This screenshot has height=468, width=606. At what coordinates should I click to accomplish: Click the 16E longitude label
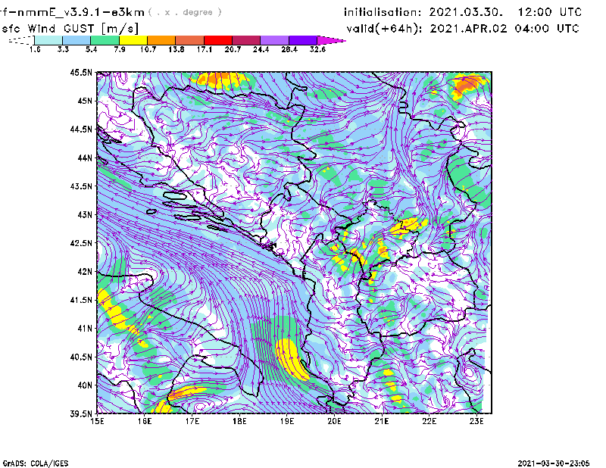pyautogui.click(x=145, y=421)
